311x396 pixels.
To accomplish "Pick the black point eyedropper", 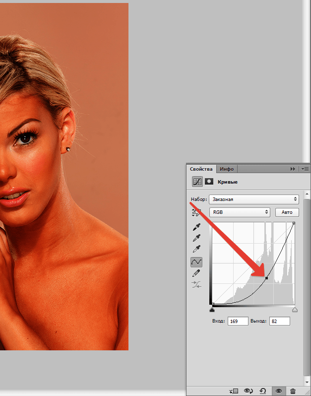I will point(196,227).
